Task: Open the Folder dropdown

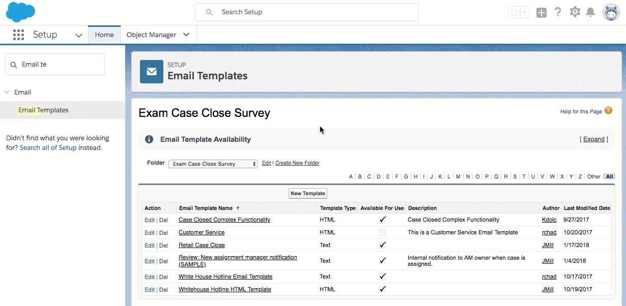Action: (x=213, y=164)
